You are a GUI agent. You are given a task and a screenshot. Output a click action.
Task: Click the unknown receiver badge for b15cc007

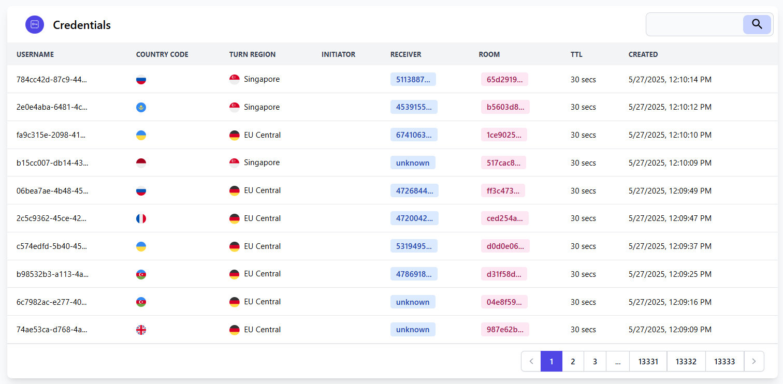point(413,163)
